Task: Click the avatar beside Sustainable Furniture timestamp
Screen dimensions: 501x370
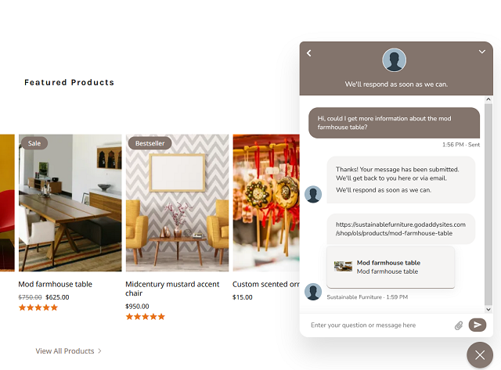Action: [x=313, y=292]
